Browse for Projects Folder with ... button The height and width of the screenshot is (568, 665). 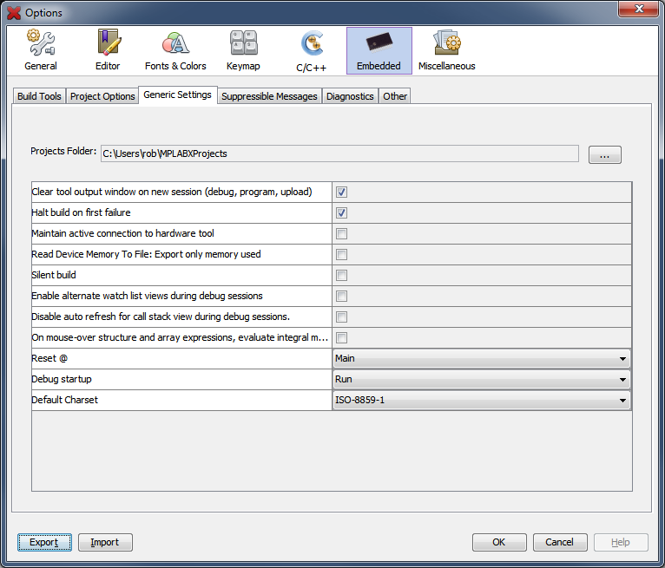click(x=605, y=154)
